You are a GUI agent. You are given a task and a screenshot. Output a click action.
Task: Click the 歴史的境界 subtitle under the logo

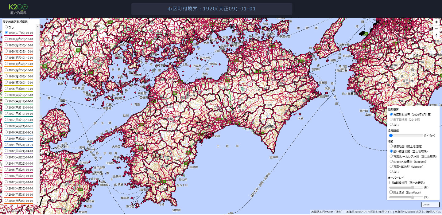point(18,13)
